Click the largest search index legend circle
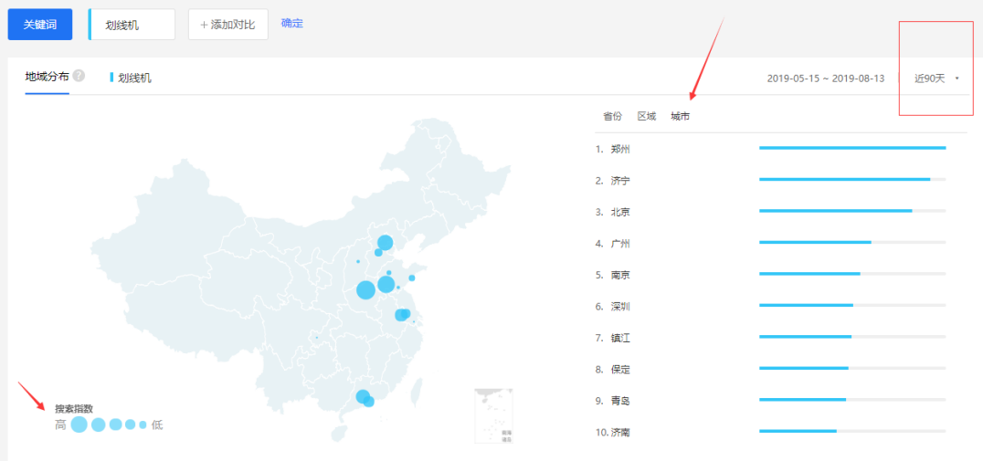 79,424
